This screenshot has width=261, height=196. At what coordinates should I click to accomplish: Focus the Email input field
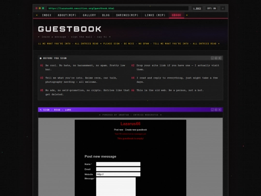[x=118, y=169]
